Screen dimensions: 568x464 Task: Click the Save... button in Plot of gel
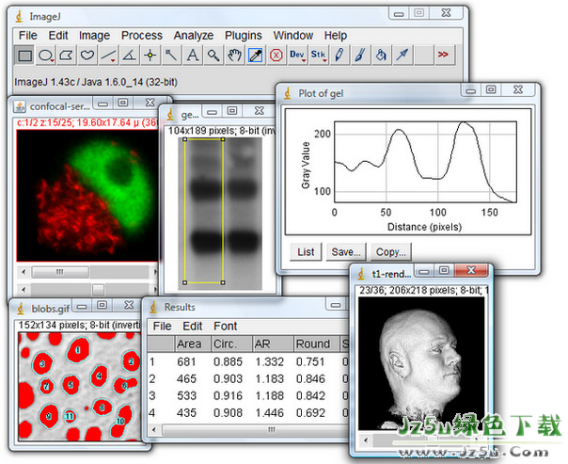click(346, 252)
